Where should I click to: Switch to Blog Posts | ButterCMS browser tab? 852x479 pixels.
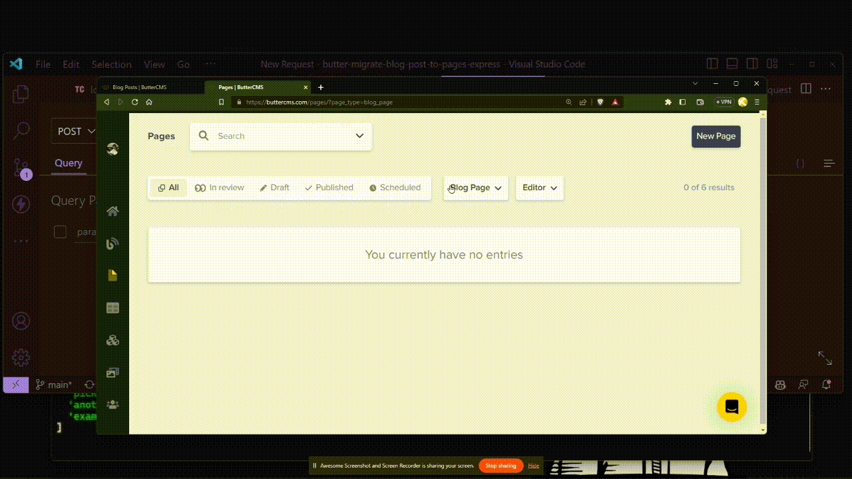point(152,87)
